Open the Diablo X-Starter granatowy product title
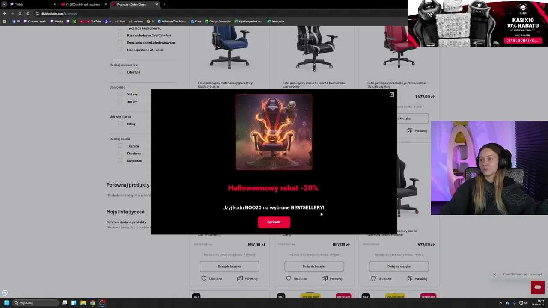The width and height of the screenshot is (548, 308). click(x=225, y=85)
